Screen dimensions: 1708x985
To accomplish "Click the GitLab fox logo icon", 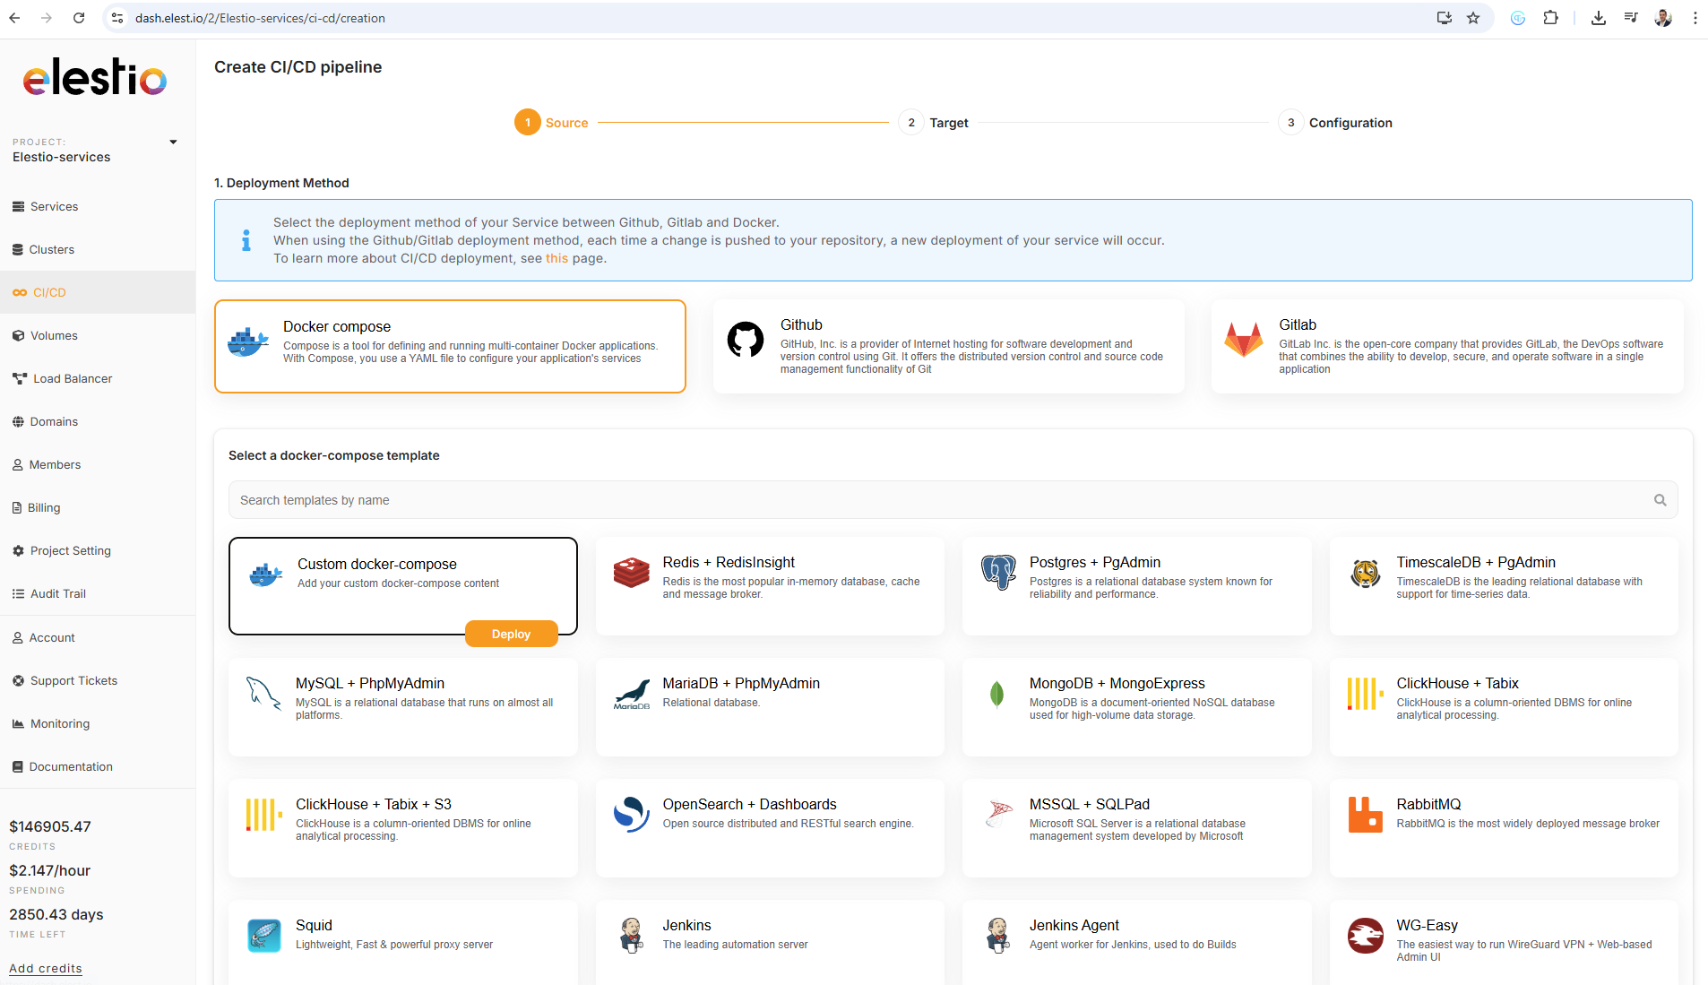I will pos(1243,340).
